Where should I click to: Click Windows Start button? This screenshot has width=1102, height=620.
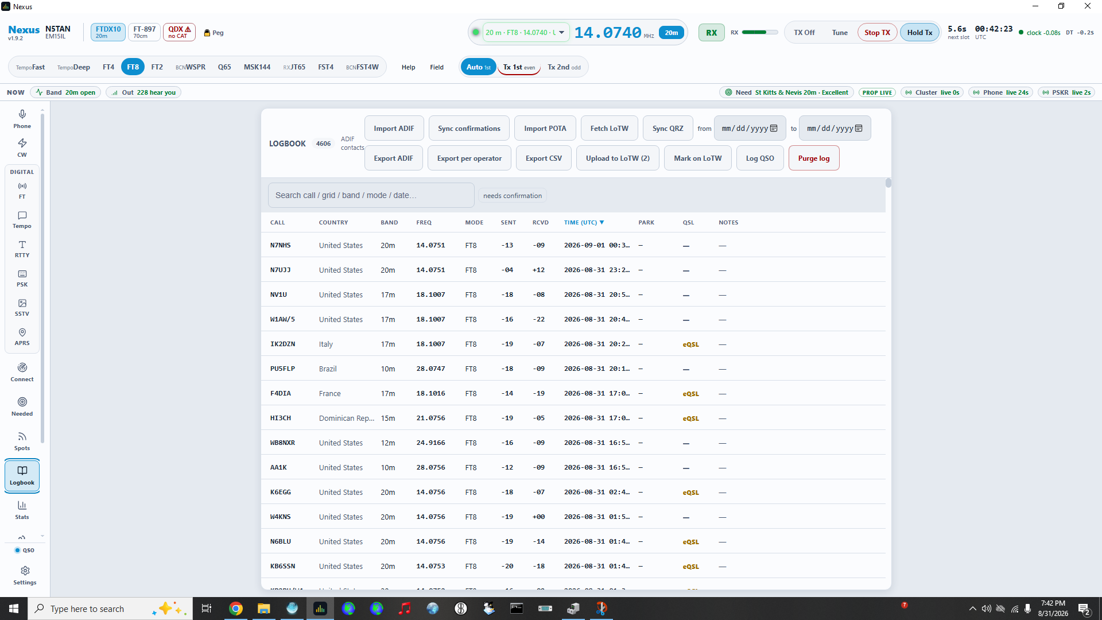pyautogui.click(x=14, y=609)
